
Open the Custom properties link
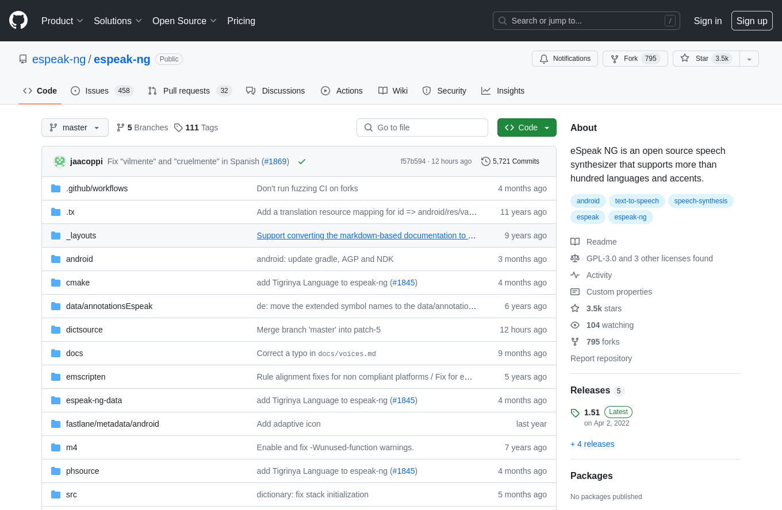619,292
